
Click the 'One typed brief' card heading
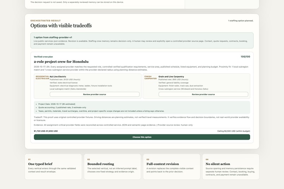coord(40,164)
